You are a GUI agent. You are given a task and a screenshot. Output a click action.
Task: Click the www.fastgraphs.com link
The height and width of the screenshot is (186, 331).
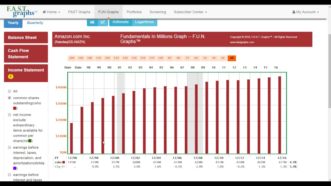click(242, 42)
